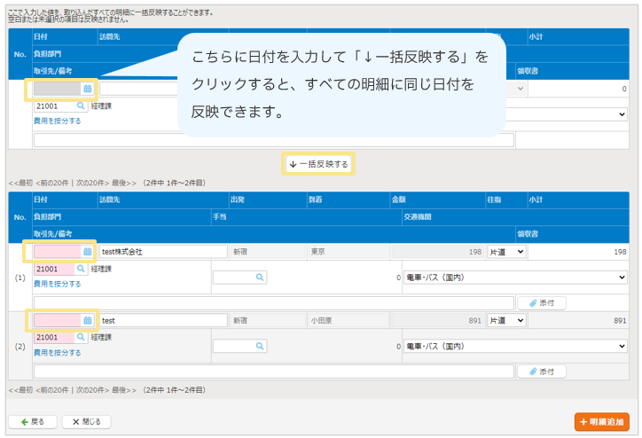Open calendar picker in the top bulk-entry date field
Image resolution: width=642 pixels, height=438 pixels.
click(87, 89)
